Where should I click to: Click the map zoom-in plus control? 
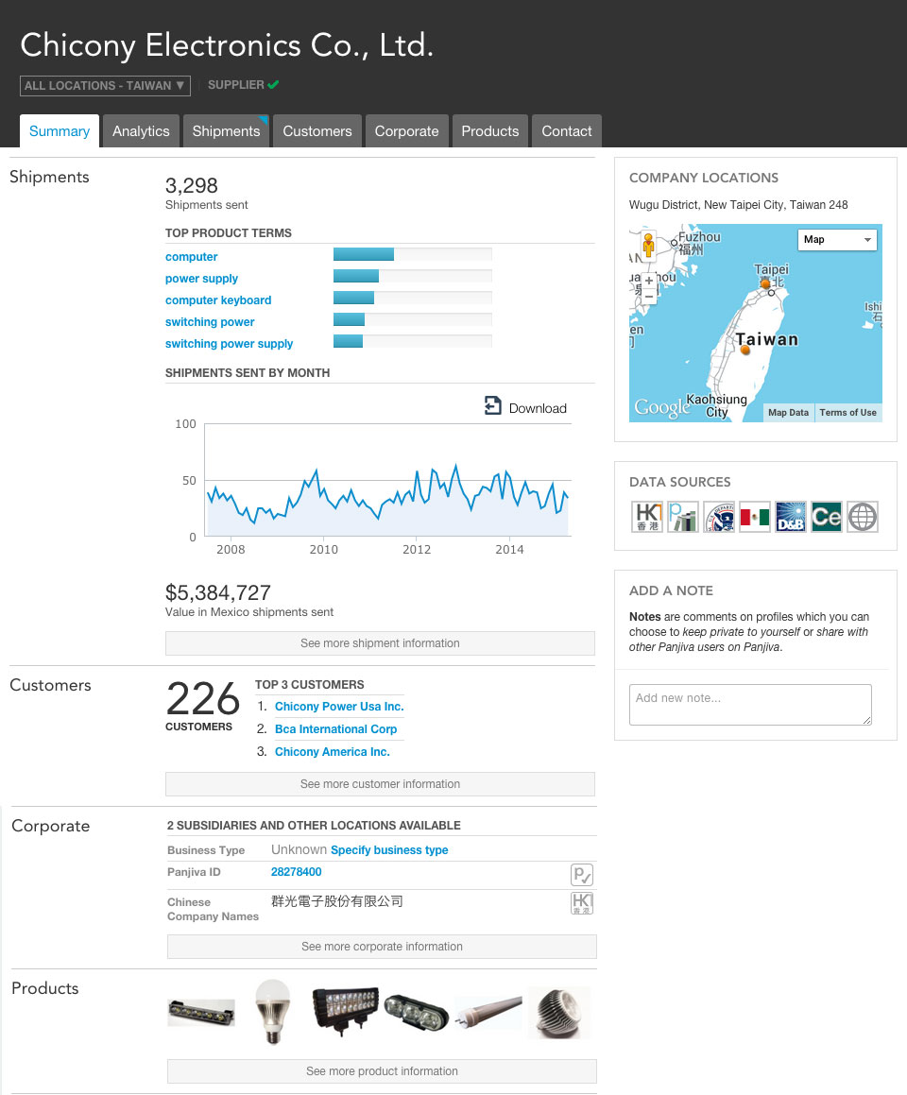[x=647, y=281]
